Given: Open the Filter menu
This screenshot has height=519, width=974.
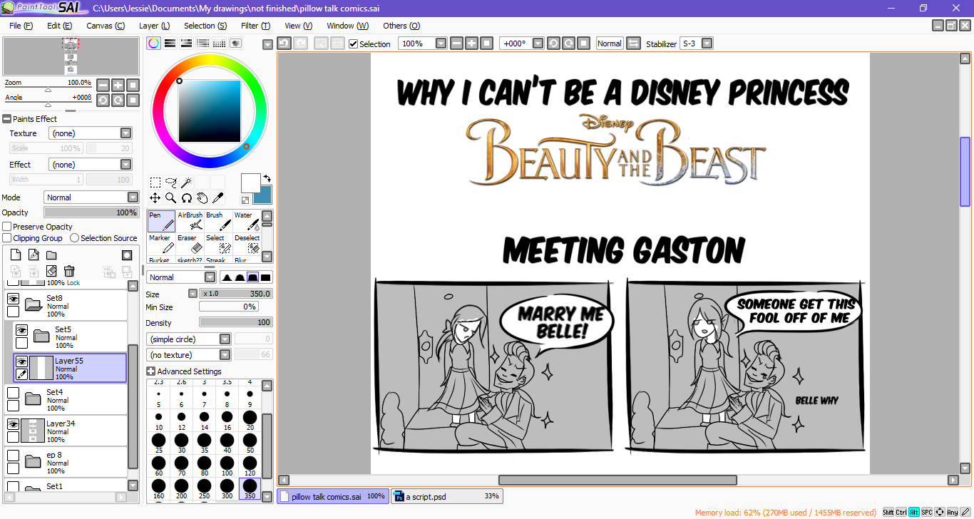Looking at the screenshot, I should [x=255, y=26].
